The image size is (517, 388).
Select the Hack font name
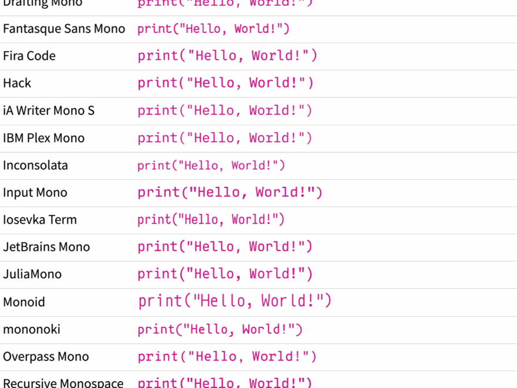click(17, 83)
